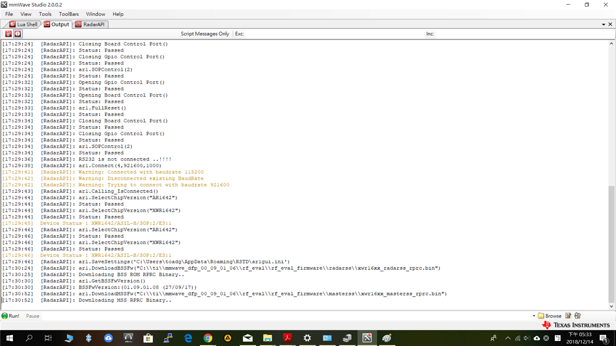Open the script search-and-edit icon

[x=577, y=316]
